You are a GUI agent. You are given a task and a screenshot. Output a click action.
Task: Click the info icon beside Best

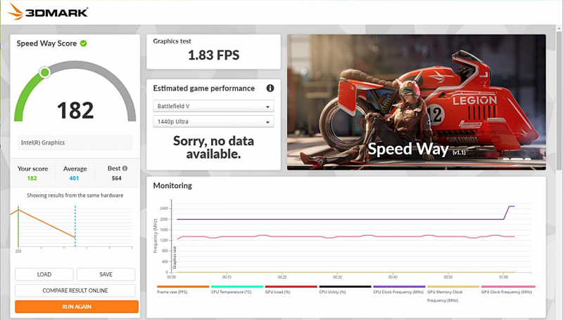pos(125,168)
